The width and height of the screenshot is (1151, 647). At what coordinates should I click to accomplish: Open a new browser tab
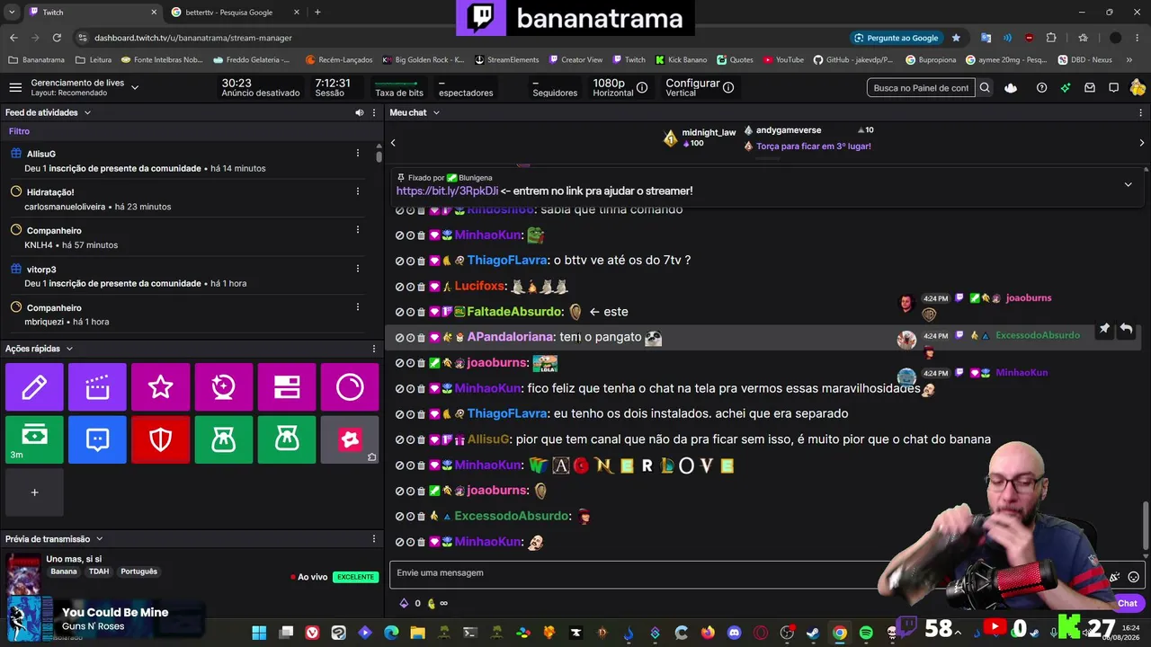(317, 13)
